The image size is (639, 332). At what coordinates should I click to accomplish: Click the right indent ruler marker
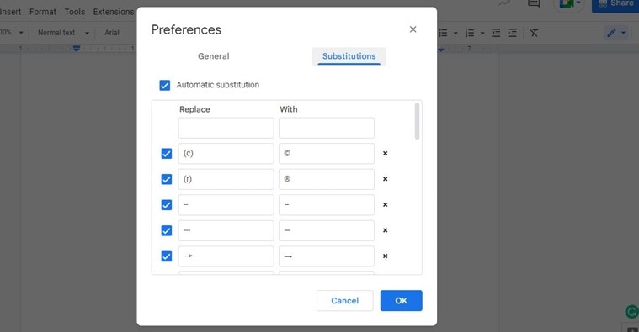coord(441,50)
